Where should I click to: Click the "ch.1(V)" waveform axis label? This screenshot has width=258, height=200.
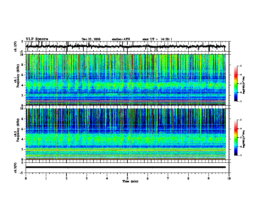point(16,46)
